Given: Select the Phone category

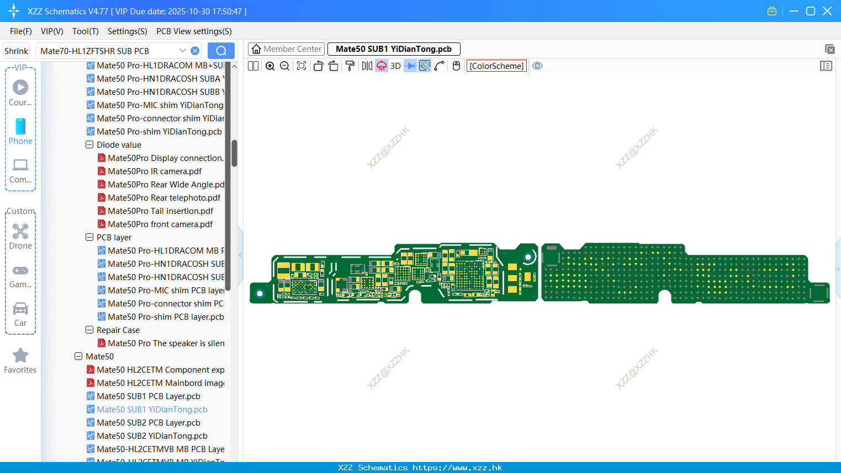Looking at the screenshot, I should (20, 131).
